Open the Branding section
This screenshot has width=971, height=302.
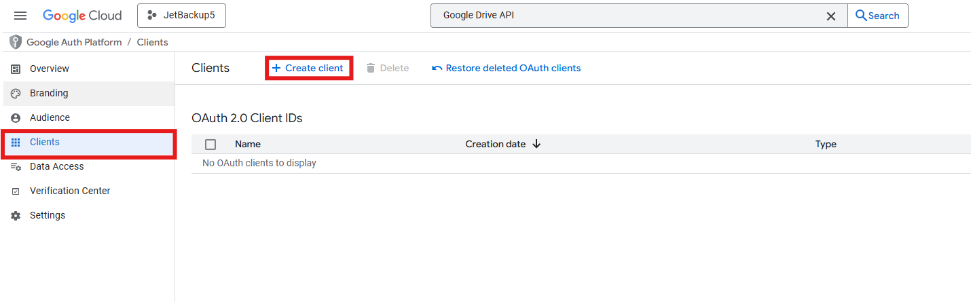point(49,93)
